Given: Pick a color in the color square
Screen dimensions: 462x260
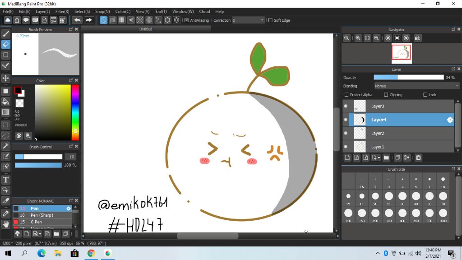Looking at the screenshot, I should [x=53, y=112].
